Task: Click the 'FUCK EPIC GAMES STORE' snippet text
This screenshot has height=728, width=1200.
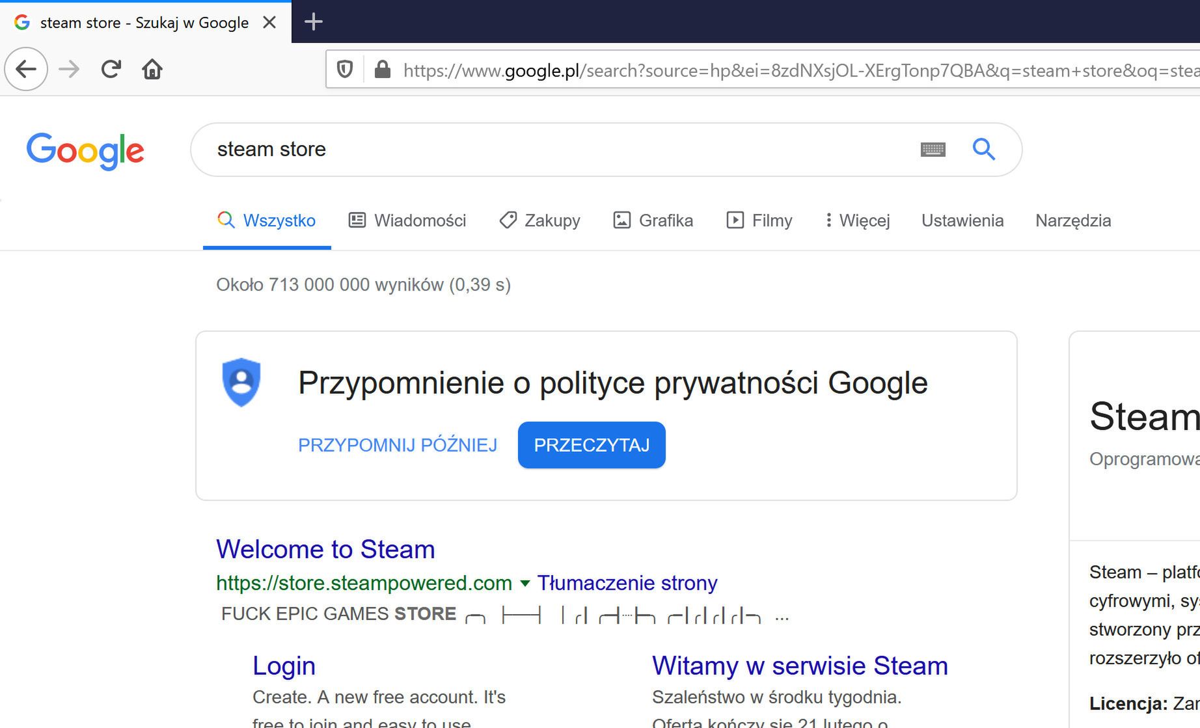Action: [338, 613]
